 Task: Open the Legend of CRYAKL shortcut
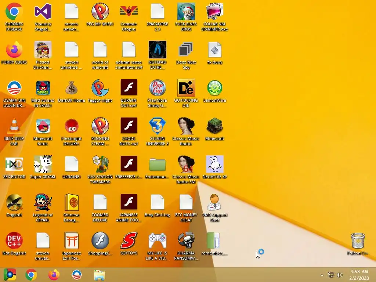[x=43, y=202]
